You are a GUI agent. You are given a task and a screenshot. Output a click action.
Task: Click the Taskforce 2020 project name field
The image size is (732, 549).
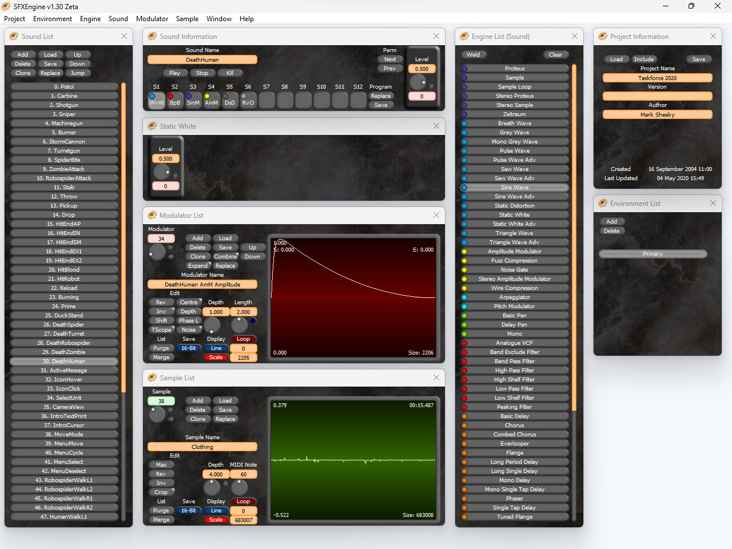click(x=657, y=77)
